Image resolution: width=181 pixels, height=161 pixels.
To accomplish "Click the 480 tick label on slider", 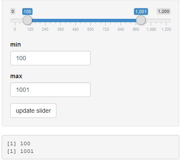I will [75, 29].
